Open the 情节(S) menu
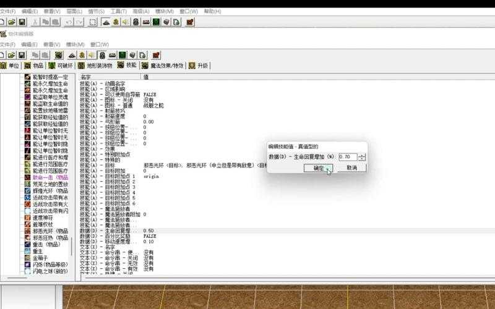The height and width of the screenshot is (309, 495). click(x=97, y=11)
